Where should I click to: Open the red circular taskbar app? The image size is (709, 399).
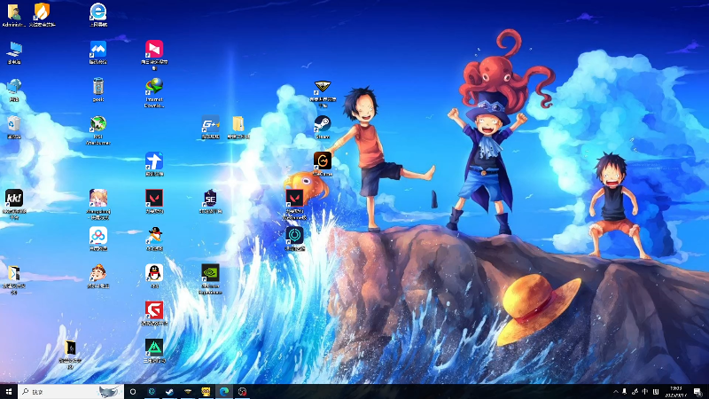pyautogui.click(x=242, y=391)
